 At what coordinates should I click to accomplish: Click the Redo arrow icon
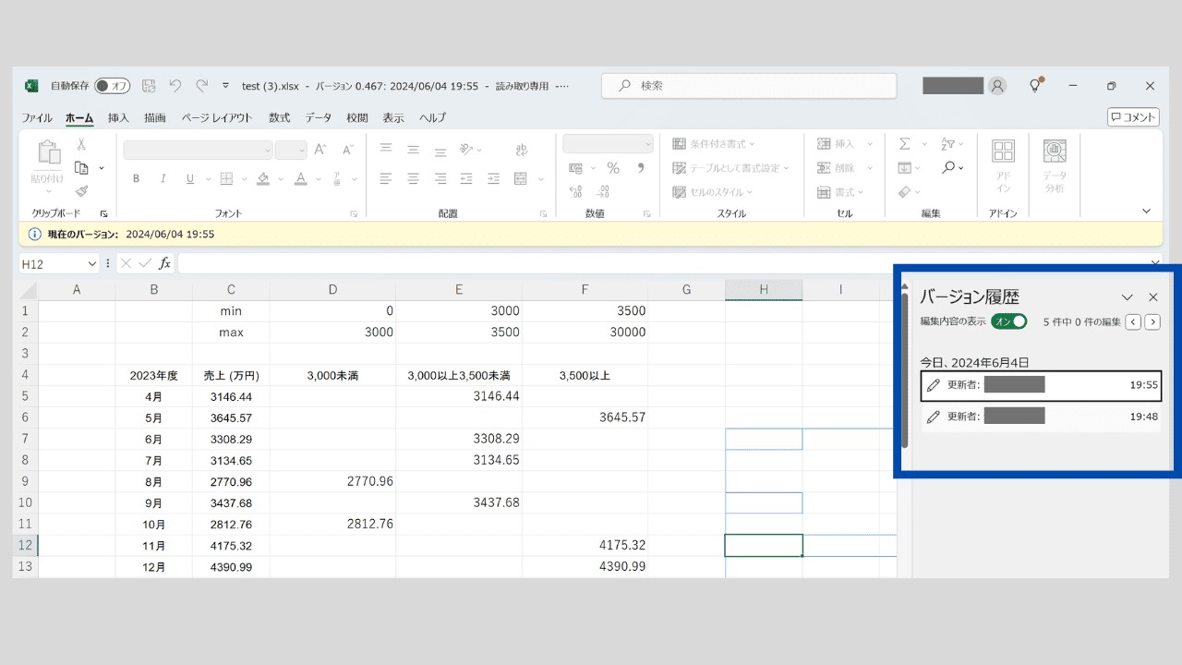[201, 86]
